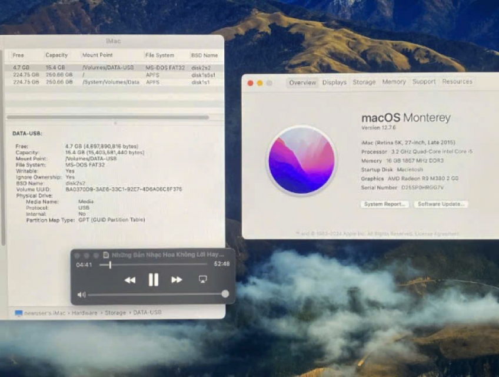This screenshot has width=499, height=377.
Task: Open the System Report button
Action: tap(384, 204)
